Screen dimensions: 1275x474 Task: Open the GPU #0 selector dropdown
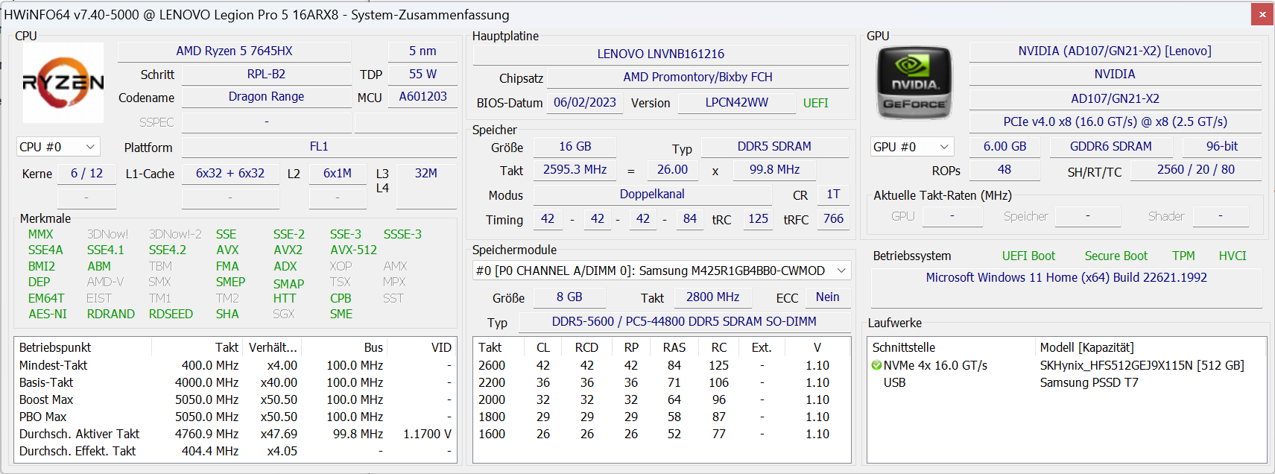pos(912,147)
